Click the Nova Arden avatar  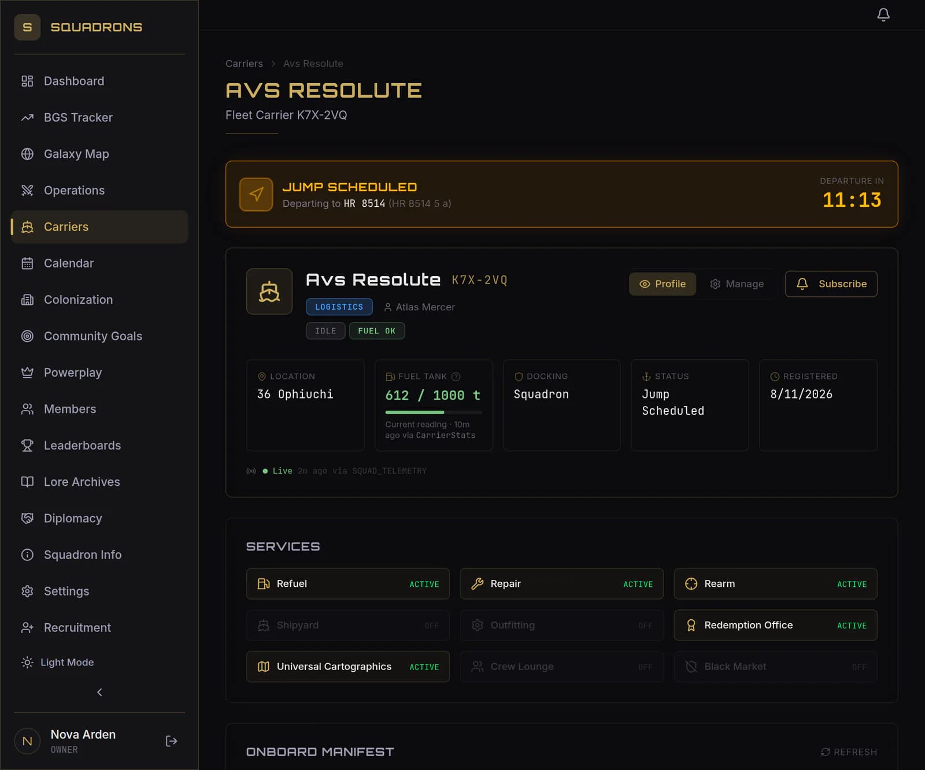[x=27, y=741]
